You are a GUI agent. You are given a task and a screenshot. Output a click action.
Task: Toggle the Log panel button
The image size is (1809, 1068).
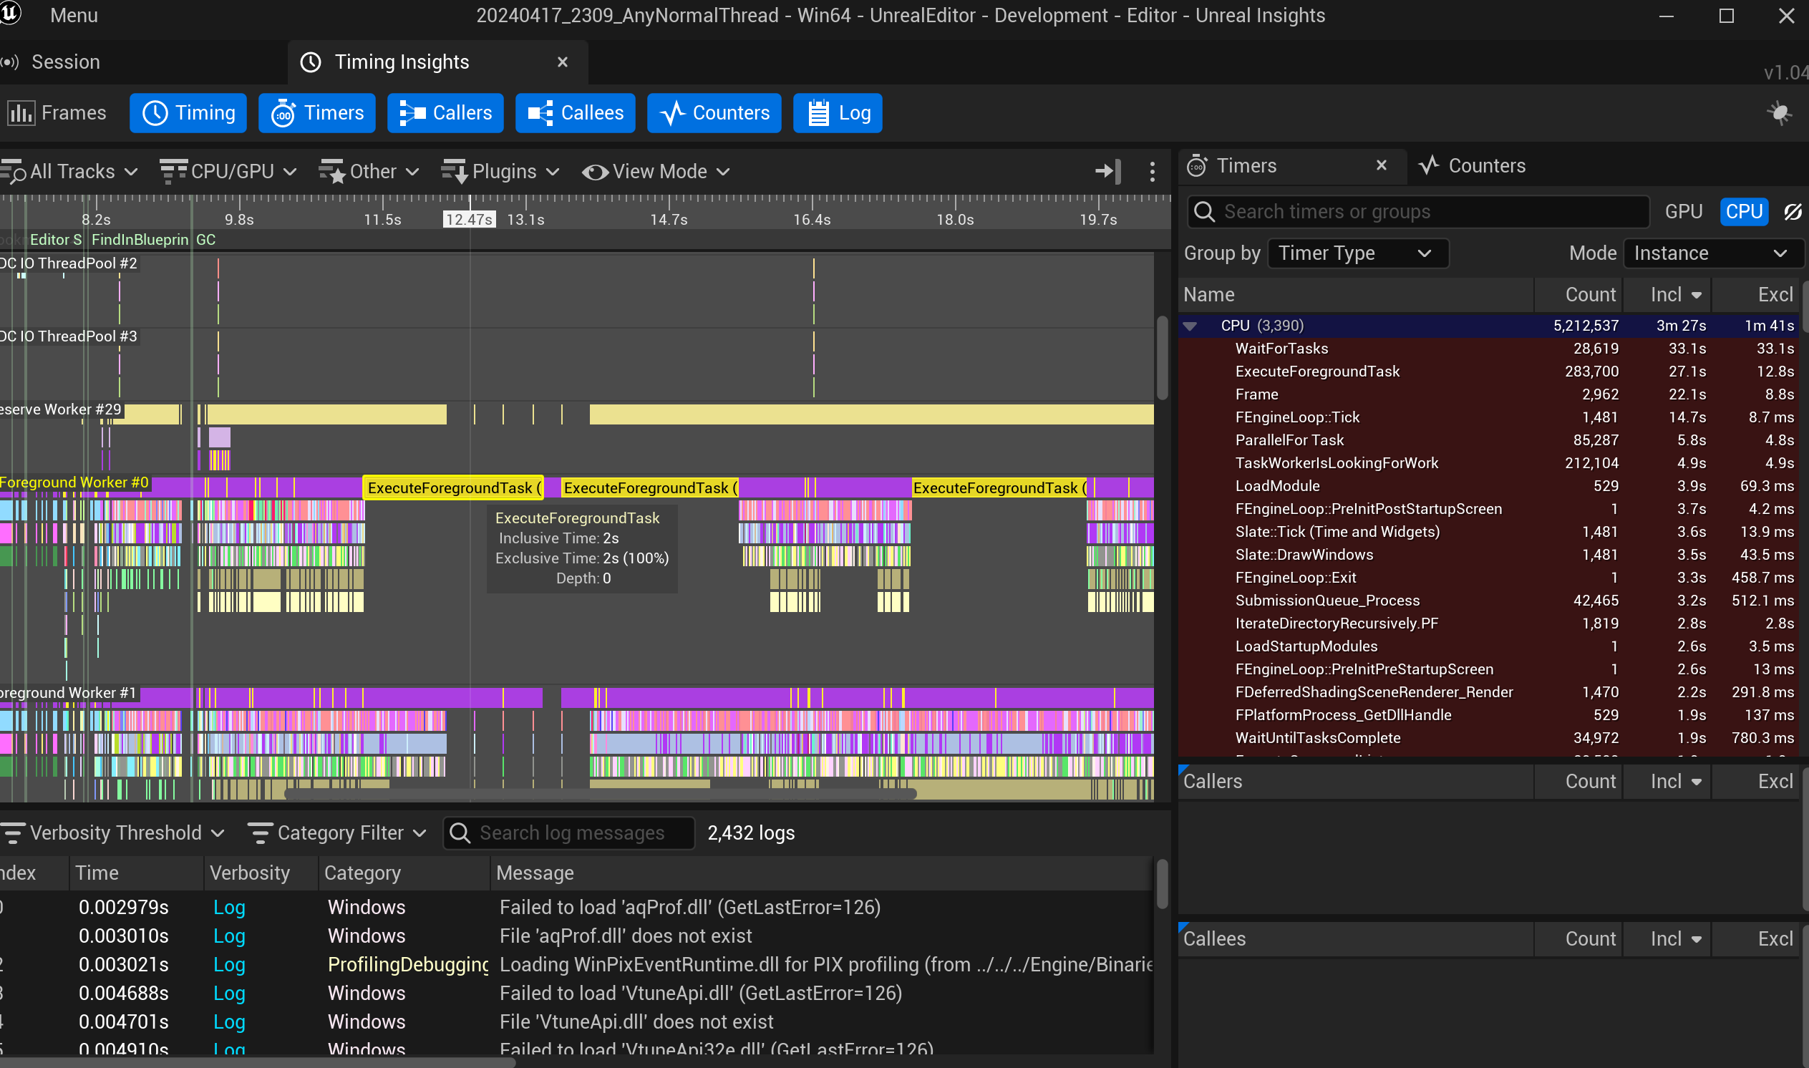[x=838, y=113]
